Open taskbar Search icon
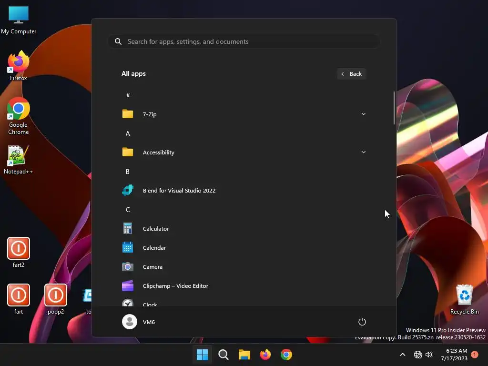488x366 pixels. pyautogui.click(x=223, y=355)
